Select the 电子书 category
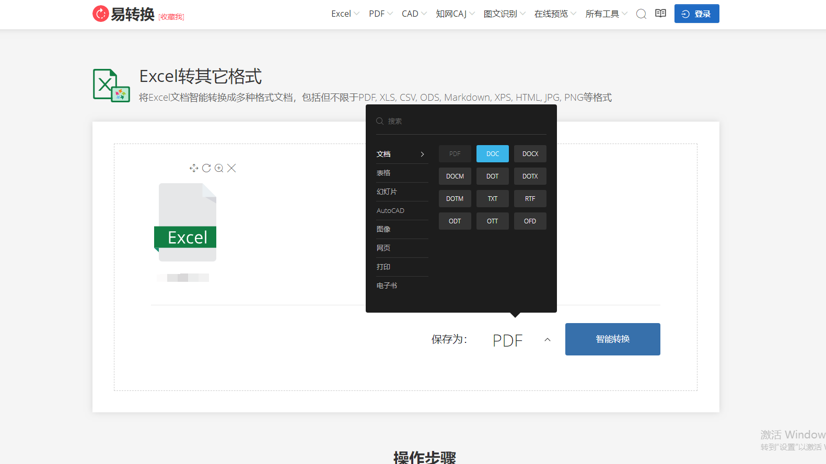This screenshot has width=826, height=464. tap(402, 285)
